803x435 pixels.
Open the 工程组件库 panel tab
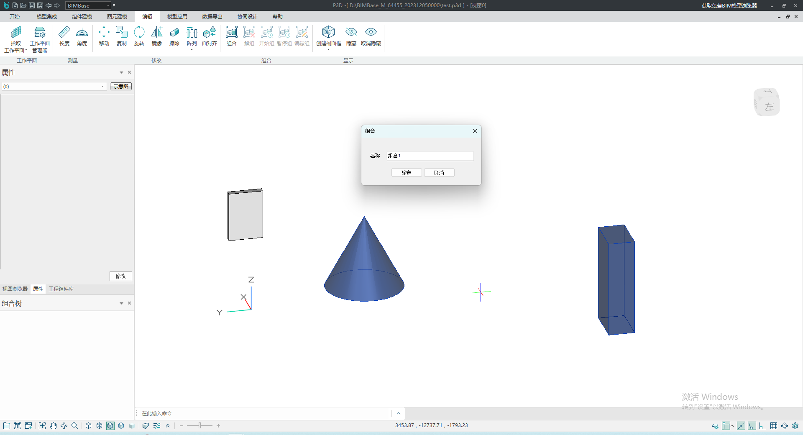pos(61,289)
